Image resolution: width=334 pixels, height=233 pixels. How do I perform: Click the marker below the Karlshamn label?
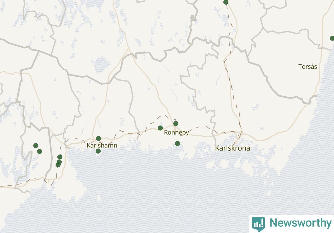click(x=98, y=151)
